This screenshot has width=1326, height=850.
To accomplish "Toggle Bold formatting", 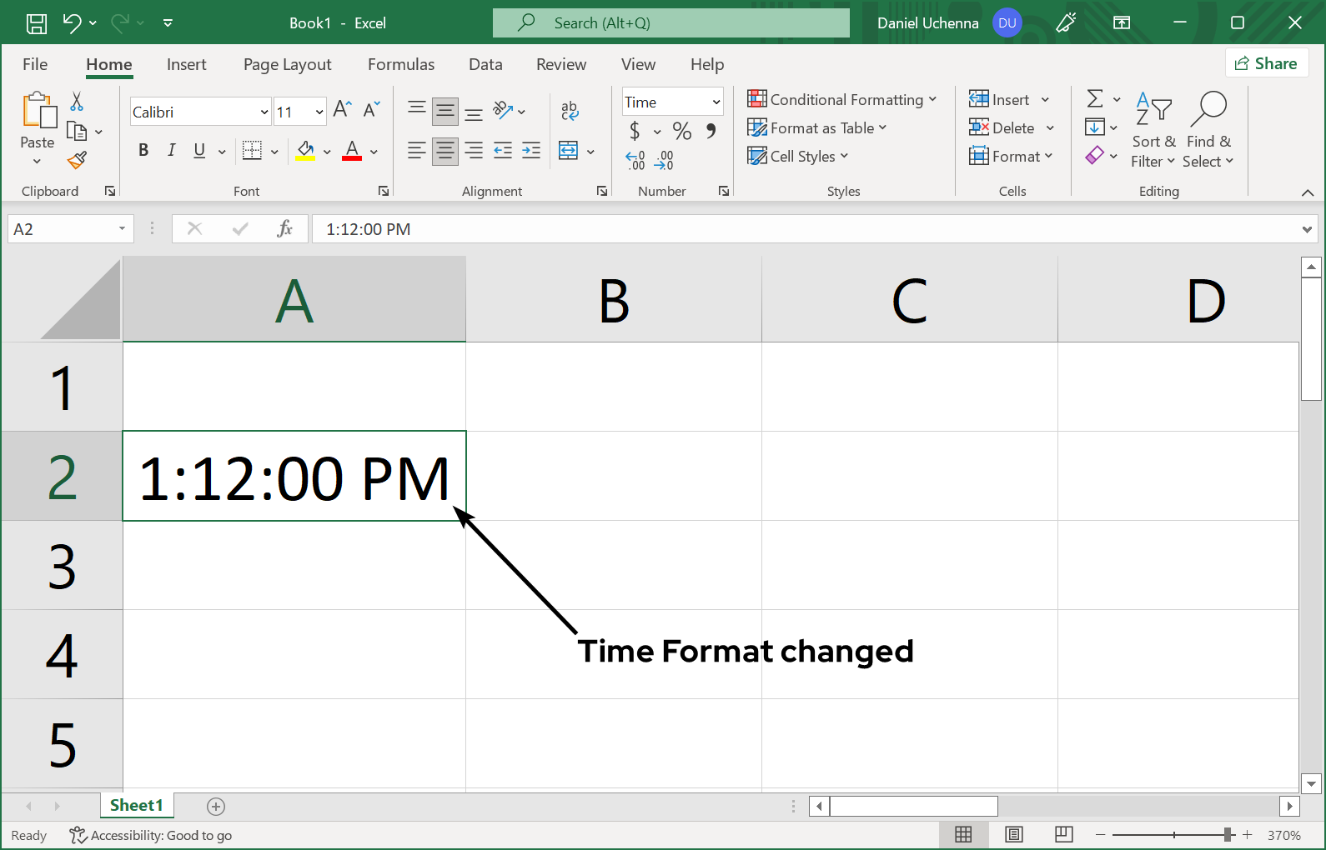I will 143,150.
